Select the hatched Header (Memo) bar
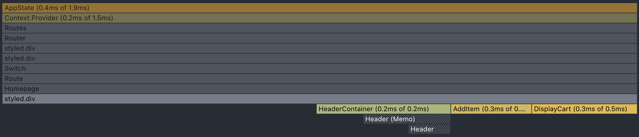639x137 pixels. pyautogui.click(x=407, y=119)
